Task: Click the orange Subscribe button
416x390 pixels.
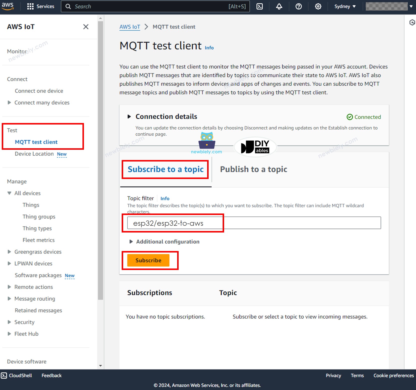Action: [148, 260]
